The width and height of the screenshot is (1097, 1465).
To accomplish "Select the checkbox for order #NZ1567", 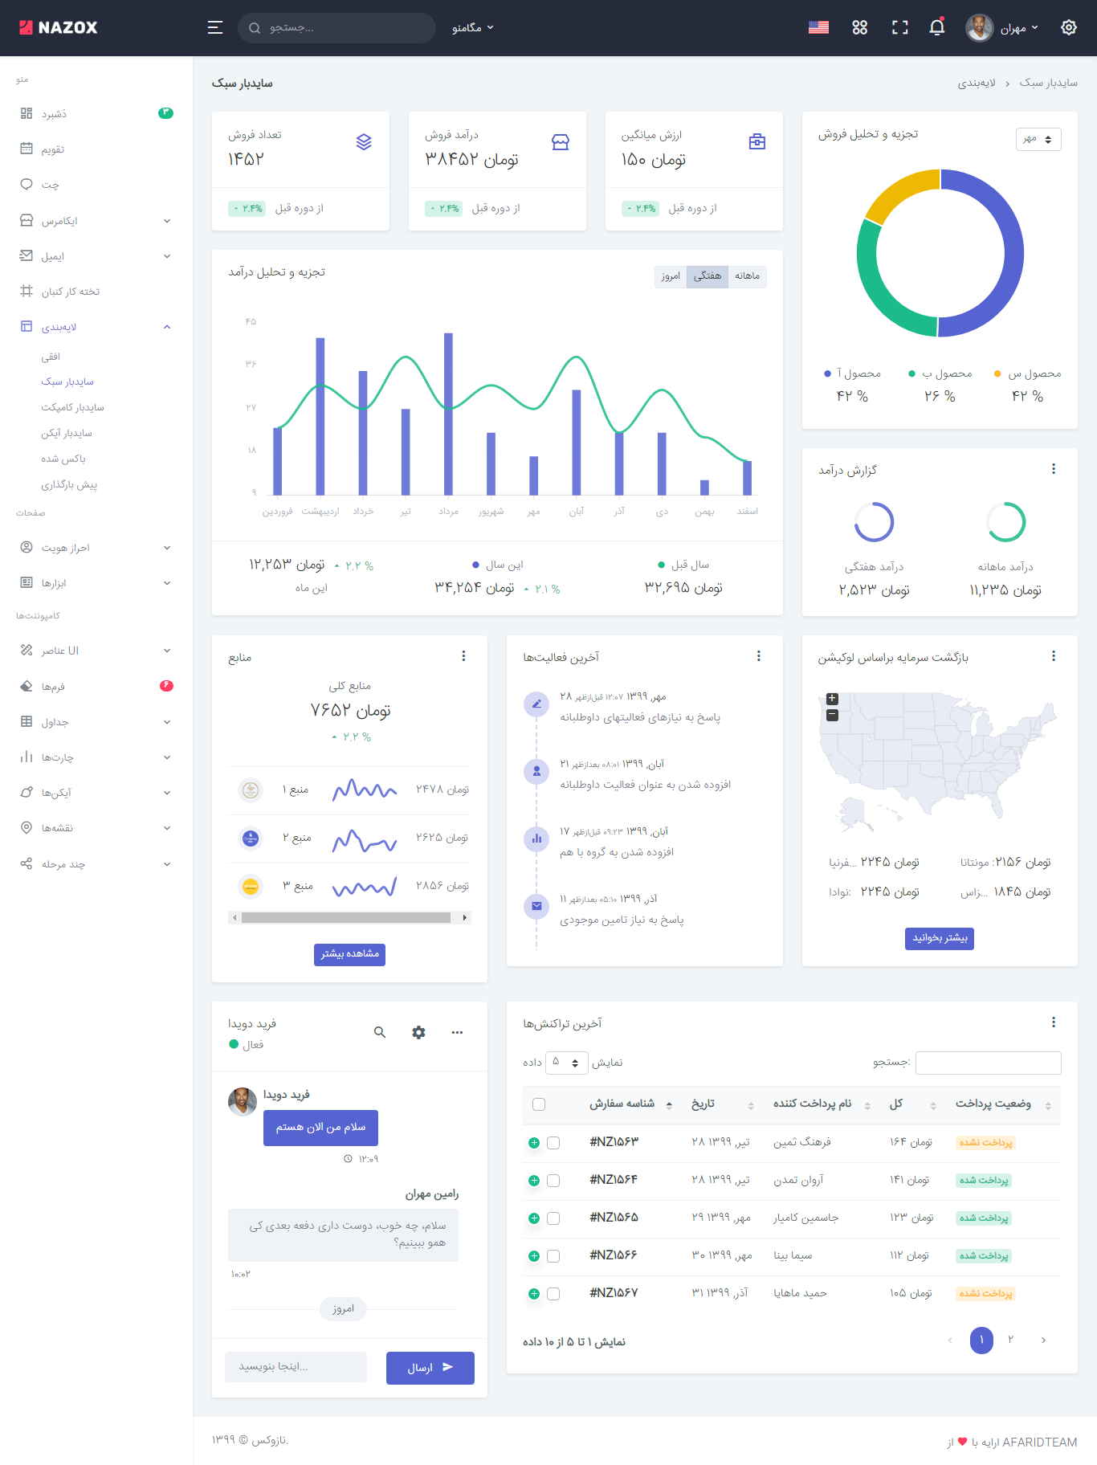I will (553, 1294).
